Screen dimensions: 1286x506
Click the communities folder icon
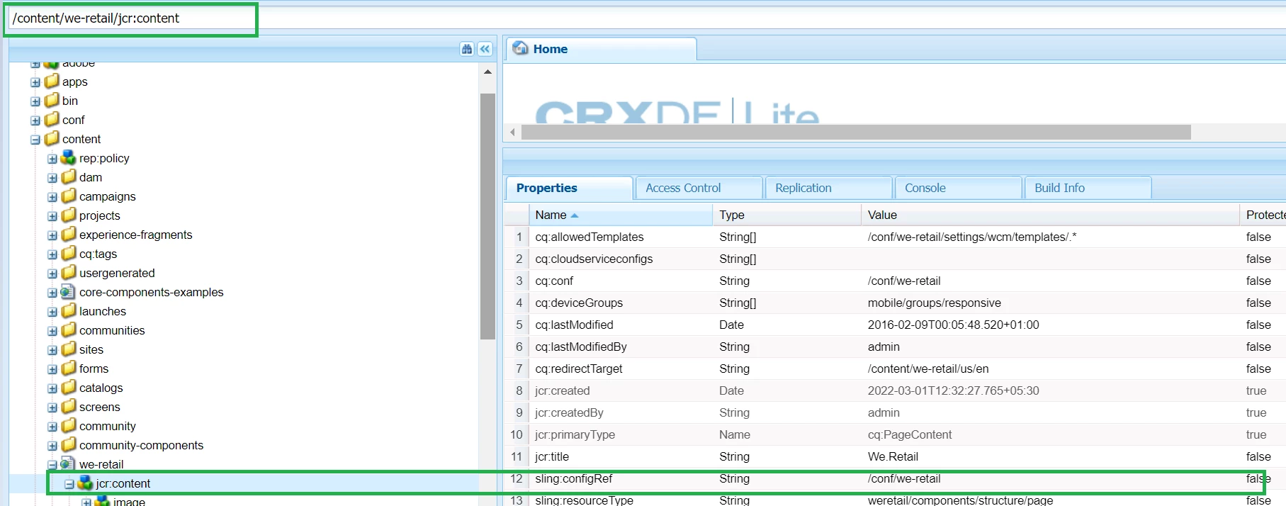69,330
